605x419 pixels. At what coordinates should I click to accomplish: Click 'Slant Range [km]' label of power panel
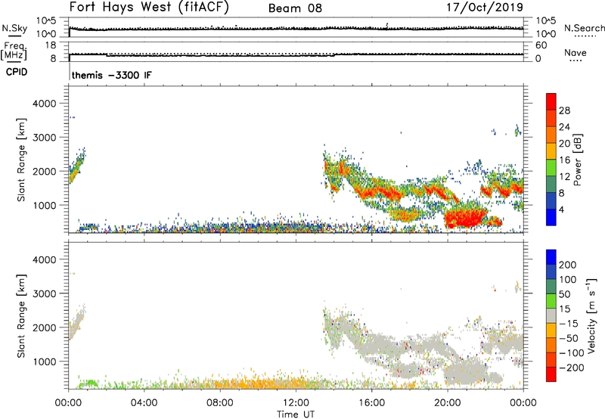(x=21, y=160)
